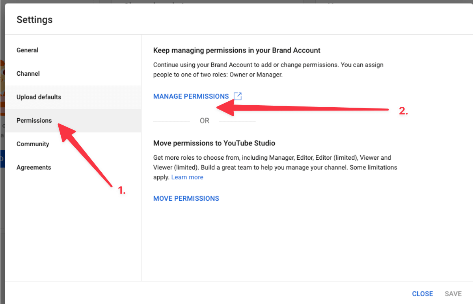
Task: Click the OR separator text
Action: [205, 121]
